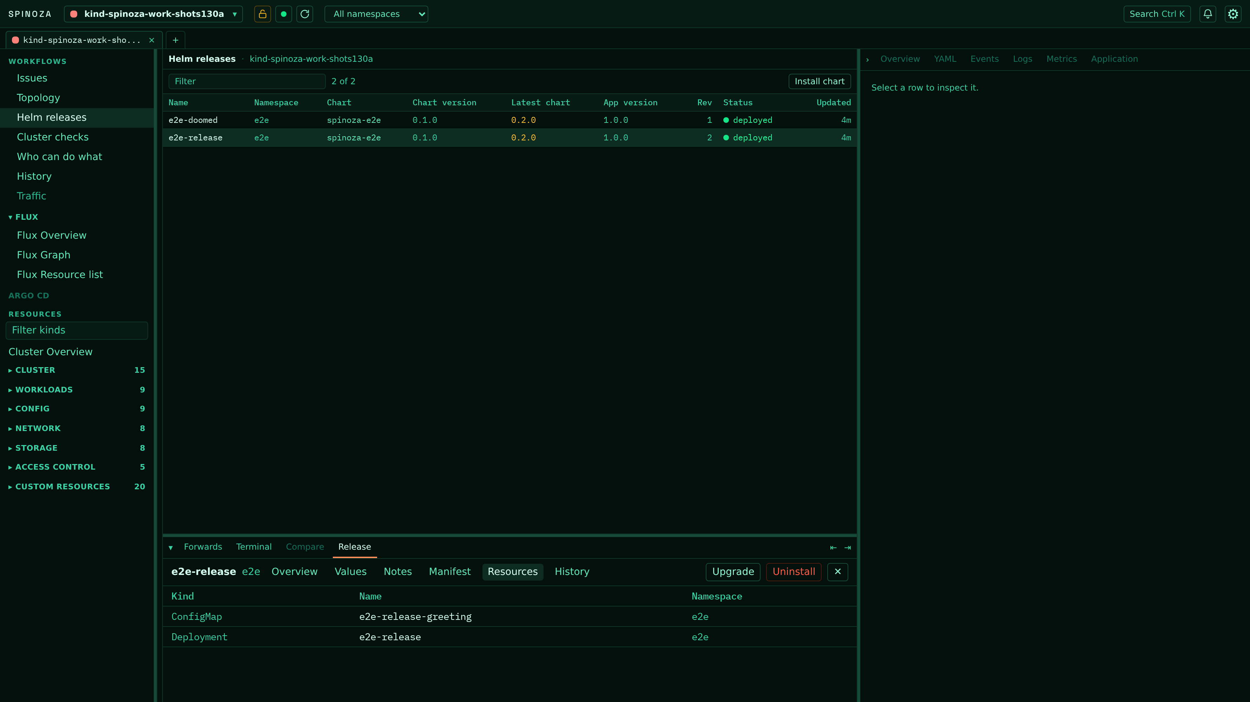1250x702 pixels.
Task: Open the release History tab
Action: [x=572, y=572]
